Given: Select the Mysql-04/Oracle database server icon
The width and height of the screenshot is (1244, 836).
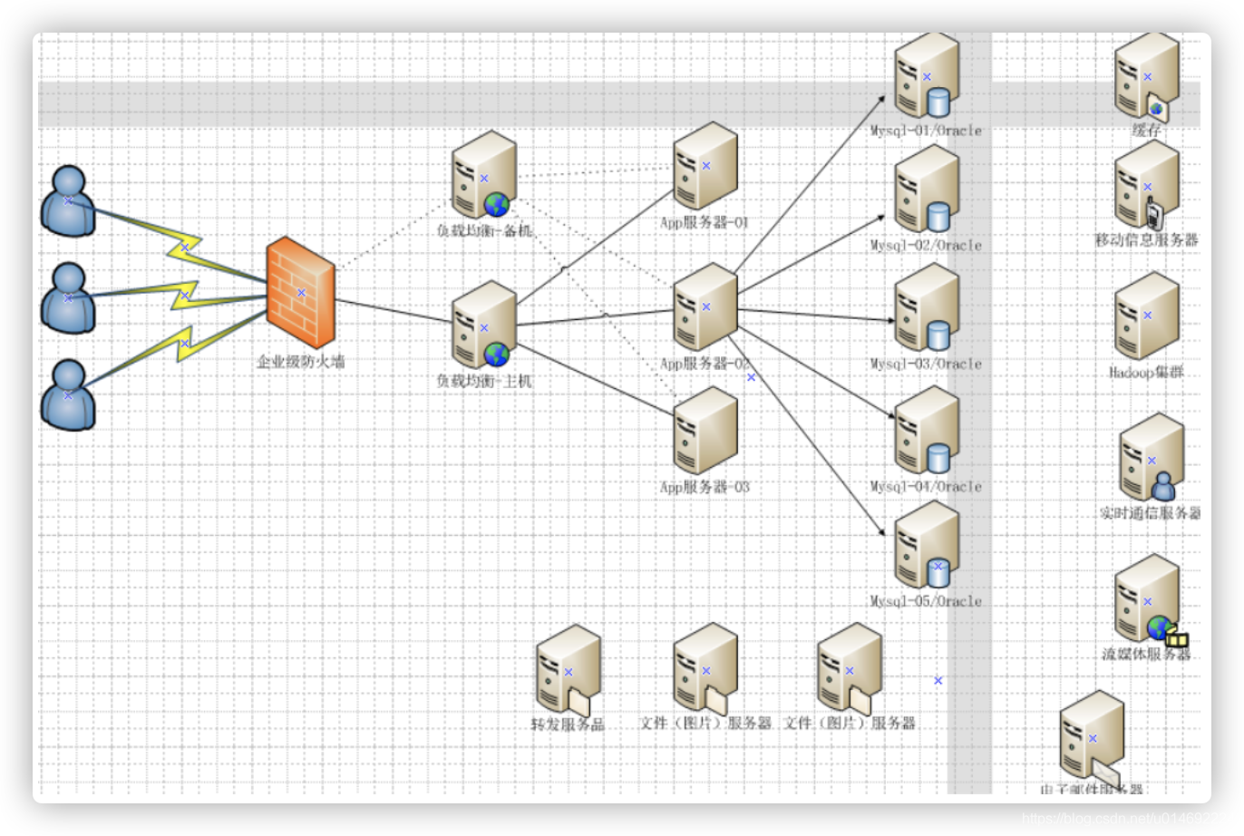Looking at the screenshot, I should click(927, 432).
